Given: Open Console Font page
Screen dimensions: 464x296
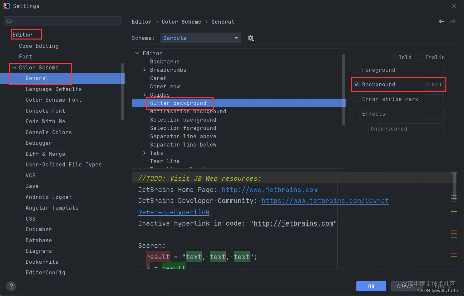Looking at the screenshot, I should point(45,111).
